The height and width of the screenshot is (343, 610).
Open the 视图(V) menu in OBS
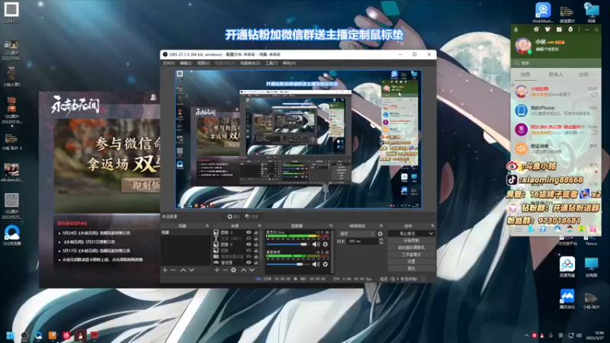click(204, 63)
